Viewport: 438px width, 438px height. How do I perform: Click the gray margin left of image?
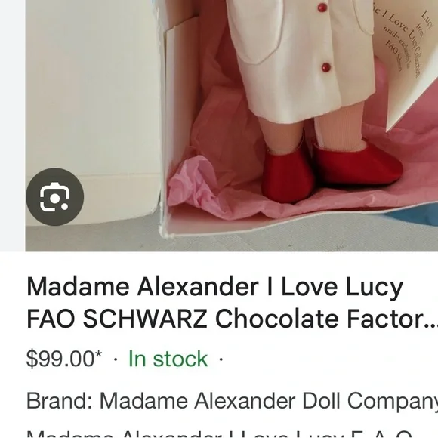click(13, 125)
